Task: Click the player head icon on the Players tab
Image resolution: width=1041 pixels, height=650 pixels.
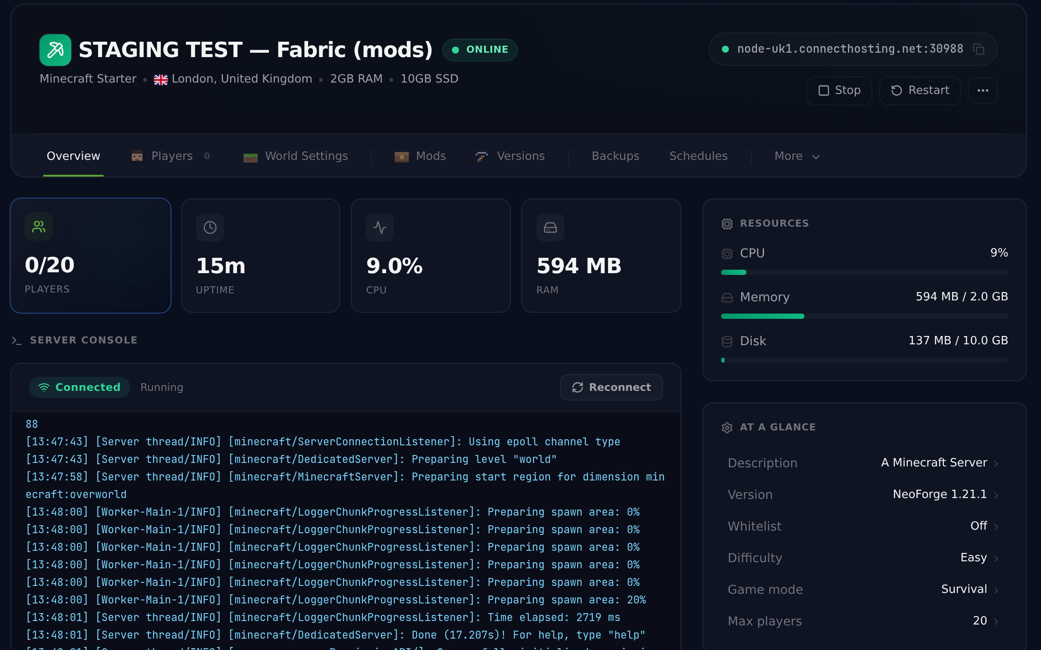Action: coord(137,156)
